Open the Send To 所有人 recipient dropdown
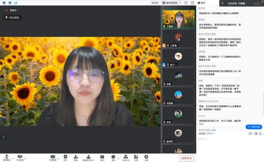This screenshot has width=264, height=163. coord(211,134)
